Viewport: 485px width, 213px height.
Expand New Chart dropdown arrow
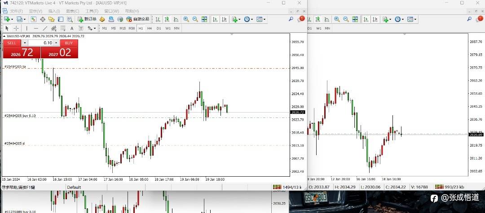coord(12,19)
